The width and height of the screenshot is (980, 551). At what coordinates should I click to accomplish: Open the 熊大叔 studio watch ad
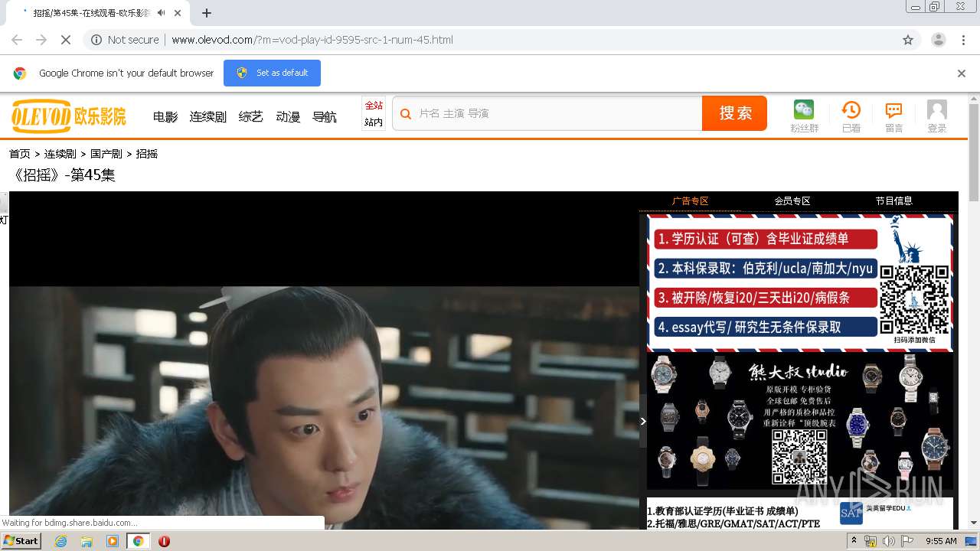[800, 421]
